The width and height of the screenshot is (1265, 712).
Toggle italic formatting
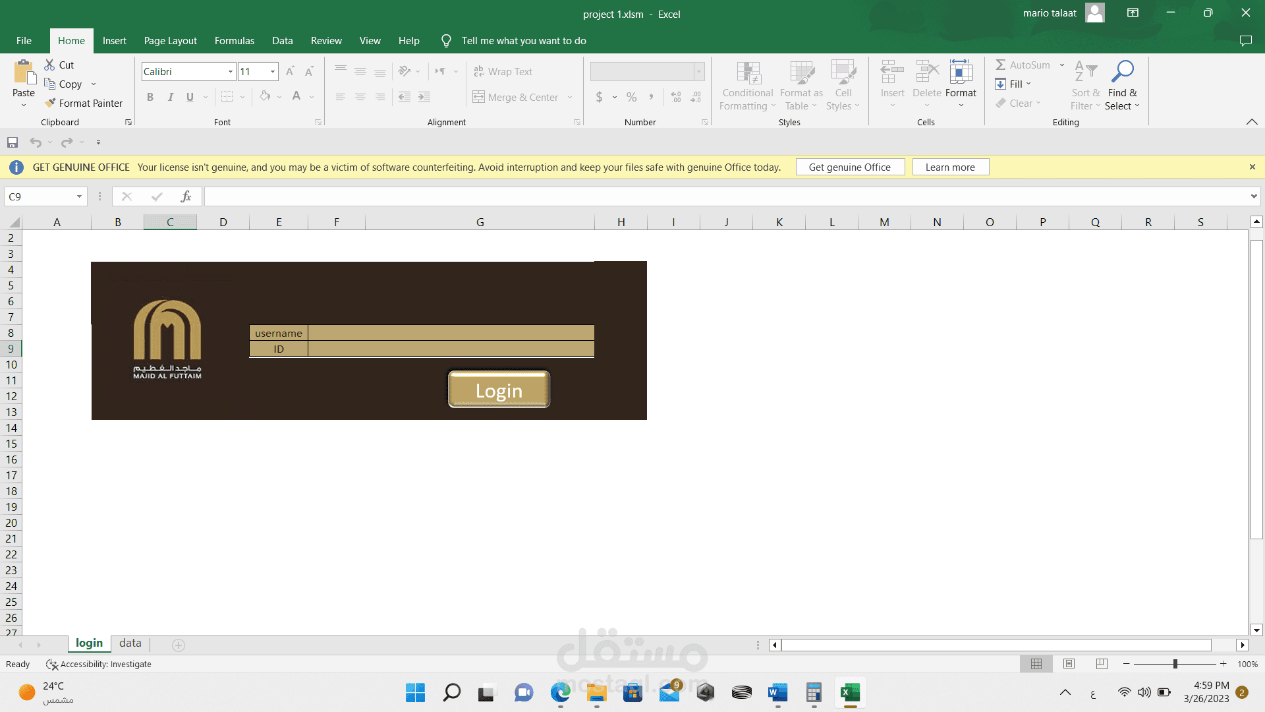pyautogui.click(x=170, y=97)
